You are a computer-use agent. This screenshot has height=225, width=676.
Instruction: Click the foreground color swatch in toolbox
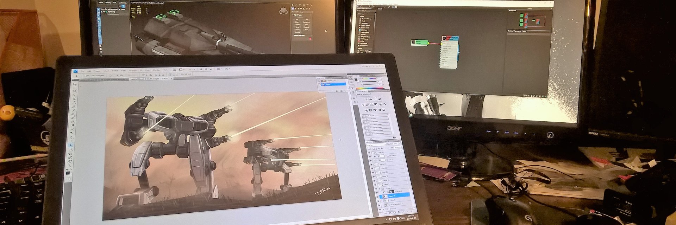click(68, 172)
